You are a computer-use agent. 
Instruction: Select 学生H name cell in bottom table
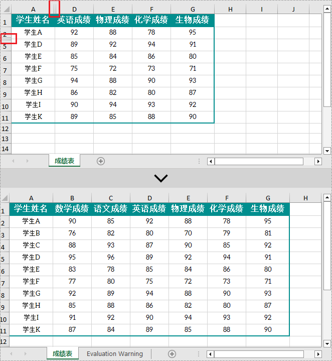tap(31, 305)
